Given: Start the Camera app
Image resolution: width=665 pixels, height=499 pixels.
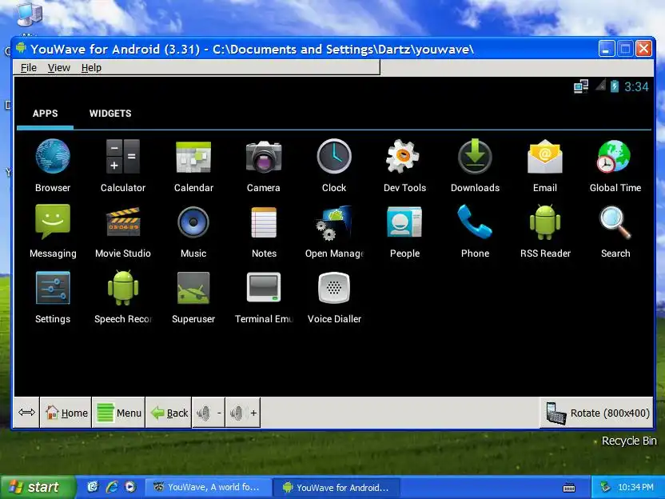Looking at the screenshot, I should (264, 166).
